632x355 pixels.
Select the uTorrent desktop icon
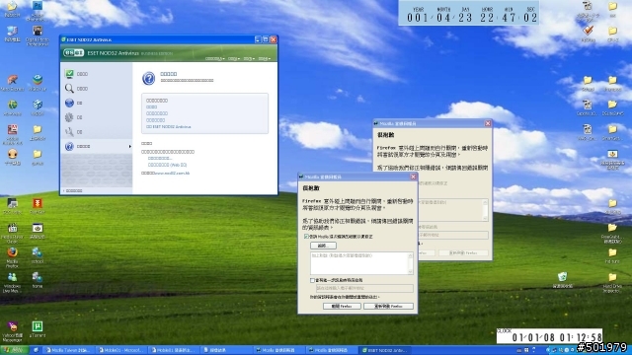[x=38, y=328]
